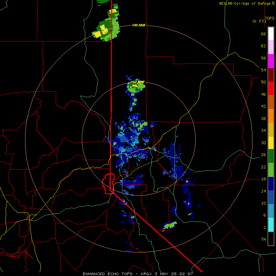
Task: Click the cyan 2 kft legend swatch
Action: point(271,225)
